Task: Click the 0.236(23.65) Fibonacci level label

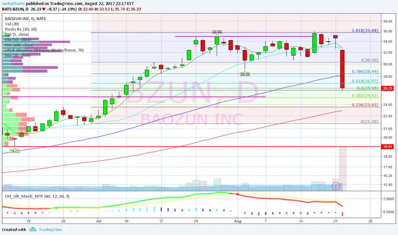Action: click(x=365, y=105)
